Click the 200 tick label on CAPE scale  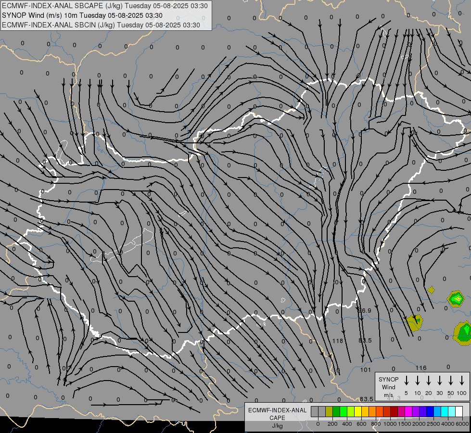point(332,424)
